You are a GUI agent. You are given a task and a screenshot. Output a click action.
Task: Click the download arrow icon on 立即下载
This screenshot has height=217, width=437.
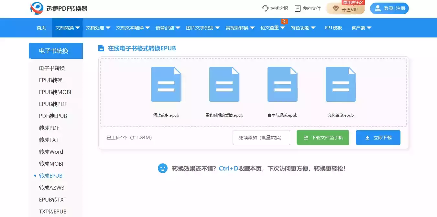pos(367,138)
